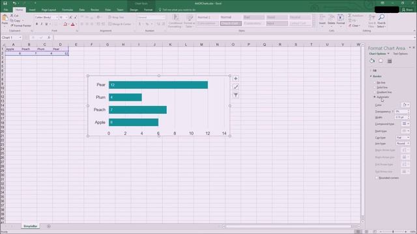Switch to Text Options in pane
Image resolution: width=417 pixels, height=234 pixels.
pos(400,53)
